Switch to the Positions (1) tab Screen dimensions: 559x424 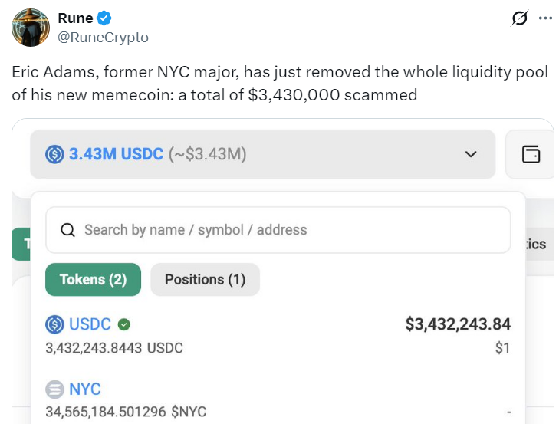coord(205,280)
